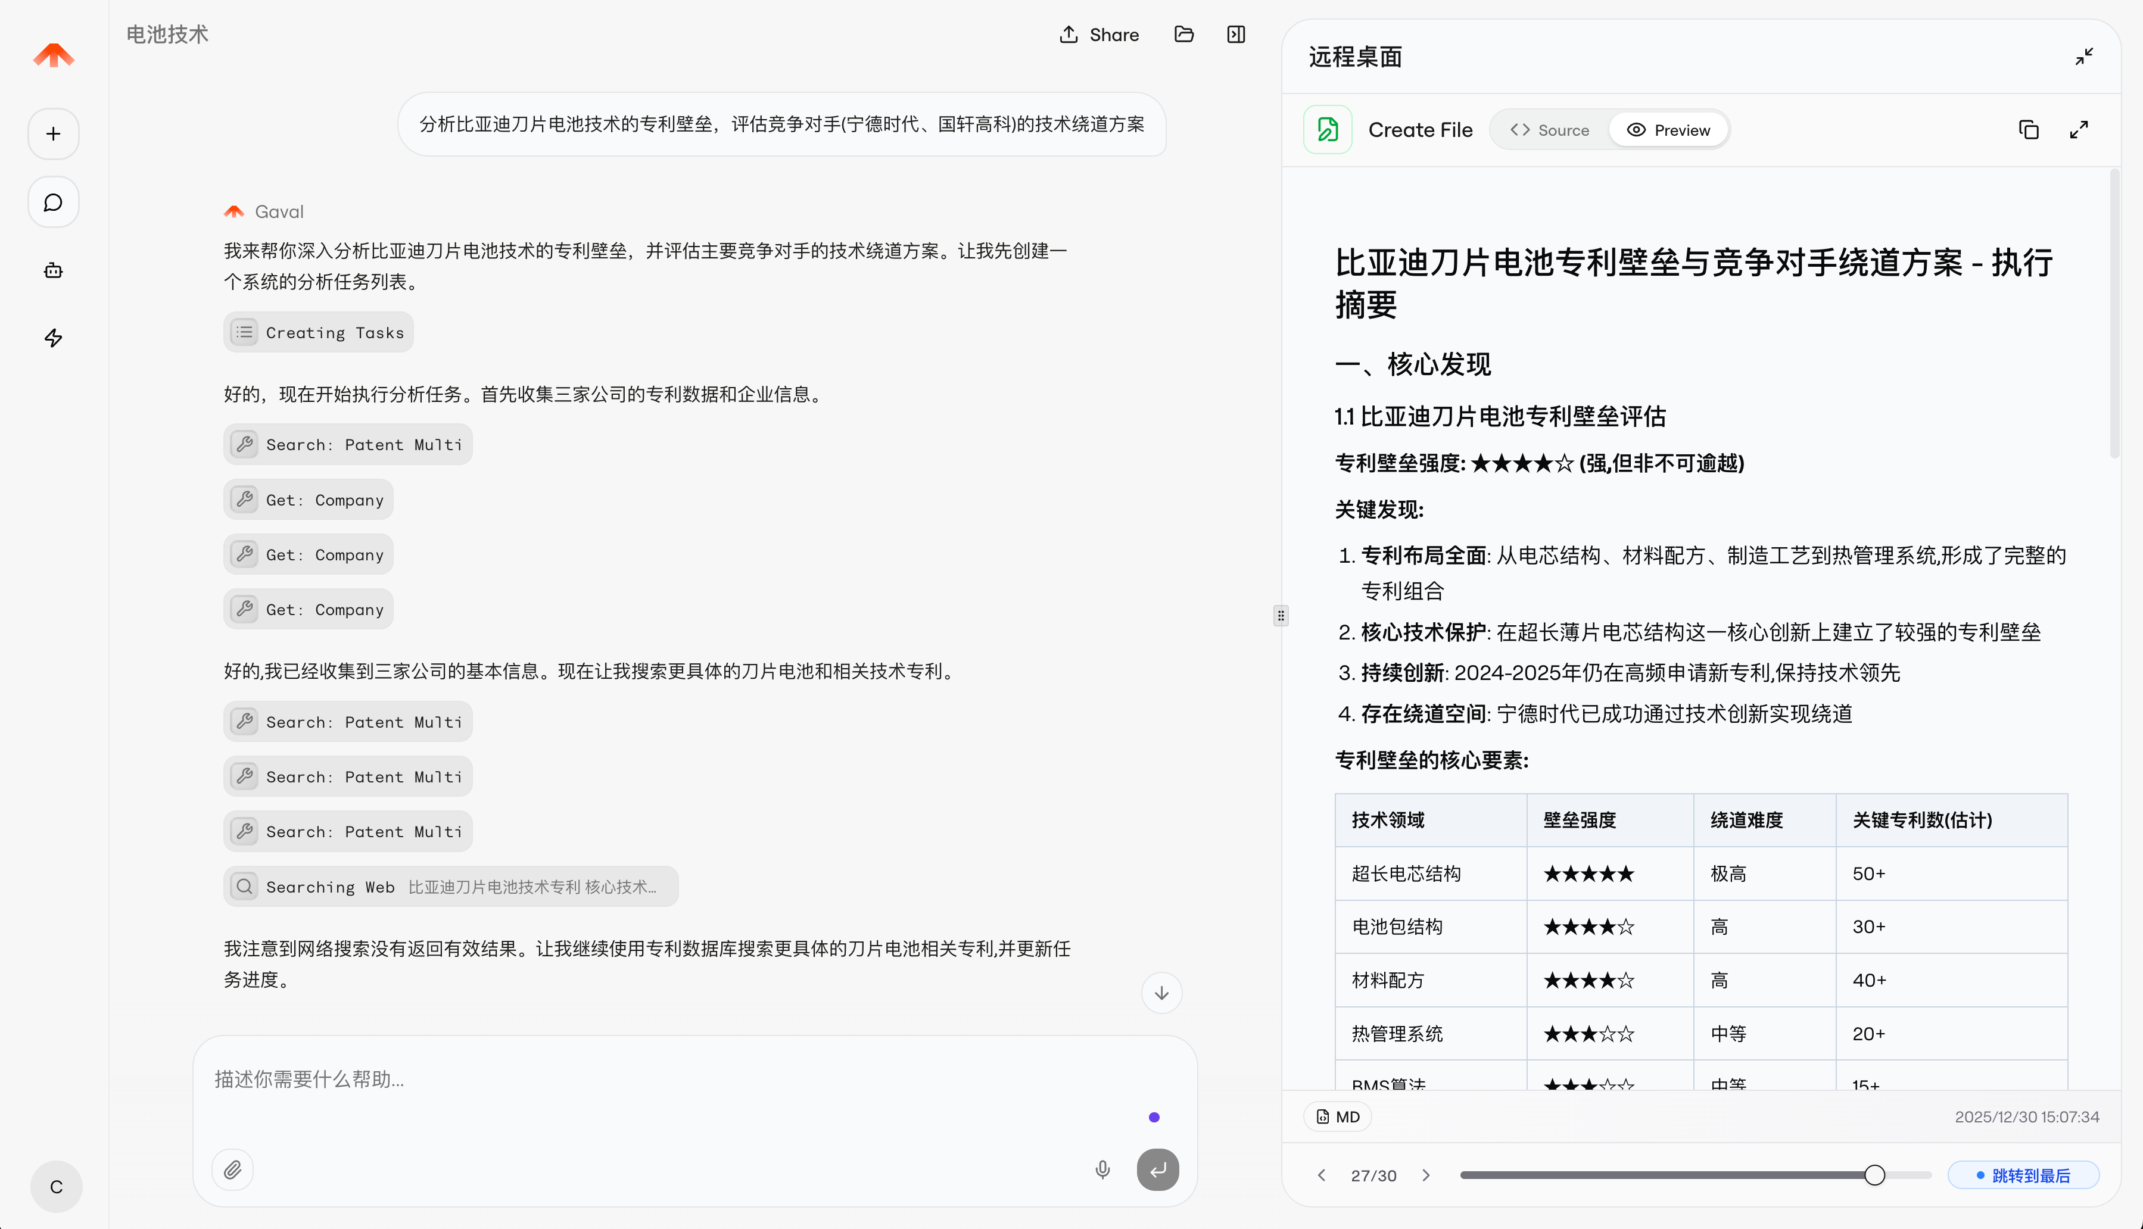Click the microphone voice input icon

pos(1102,1169)
